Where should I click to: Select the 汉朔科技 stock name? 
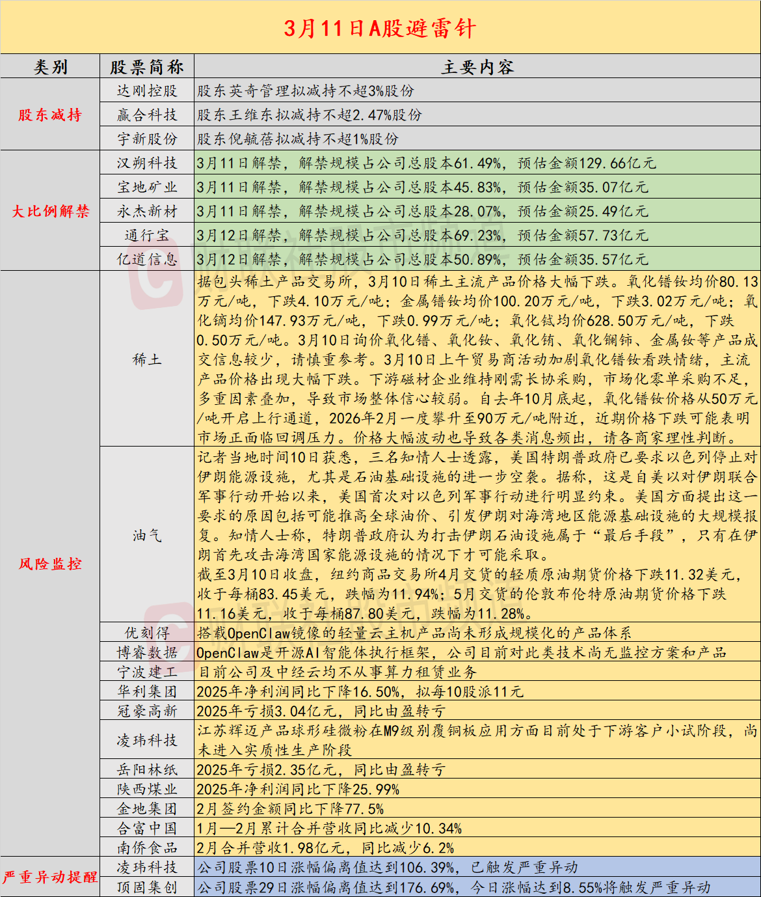tap(146, 164)
